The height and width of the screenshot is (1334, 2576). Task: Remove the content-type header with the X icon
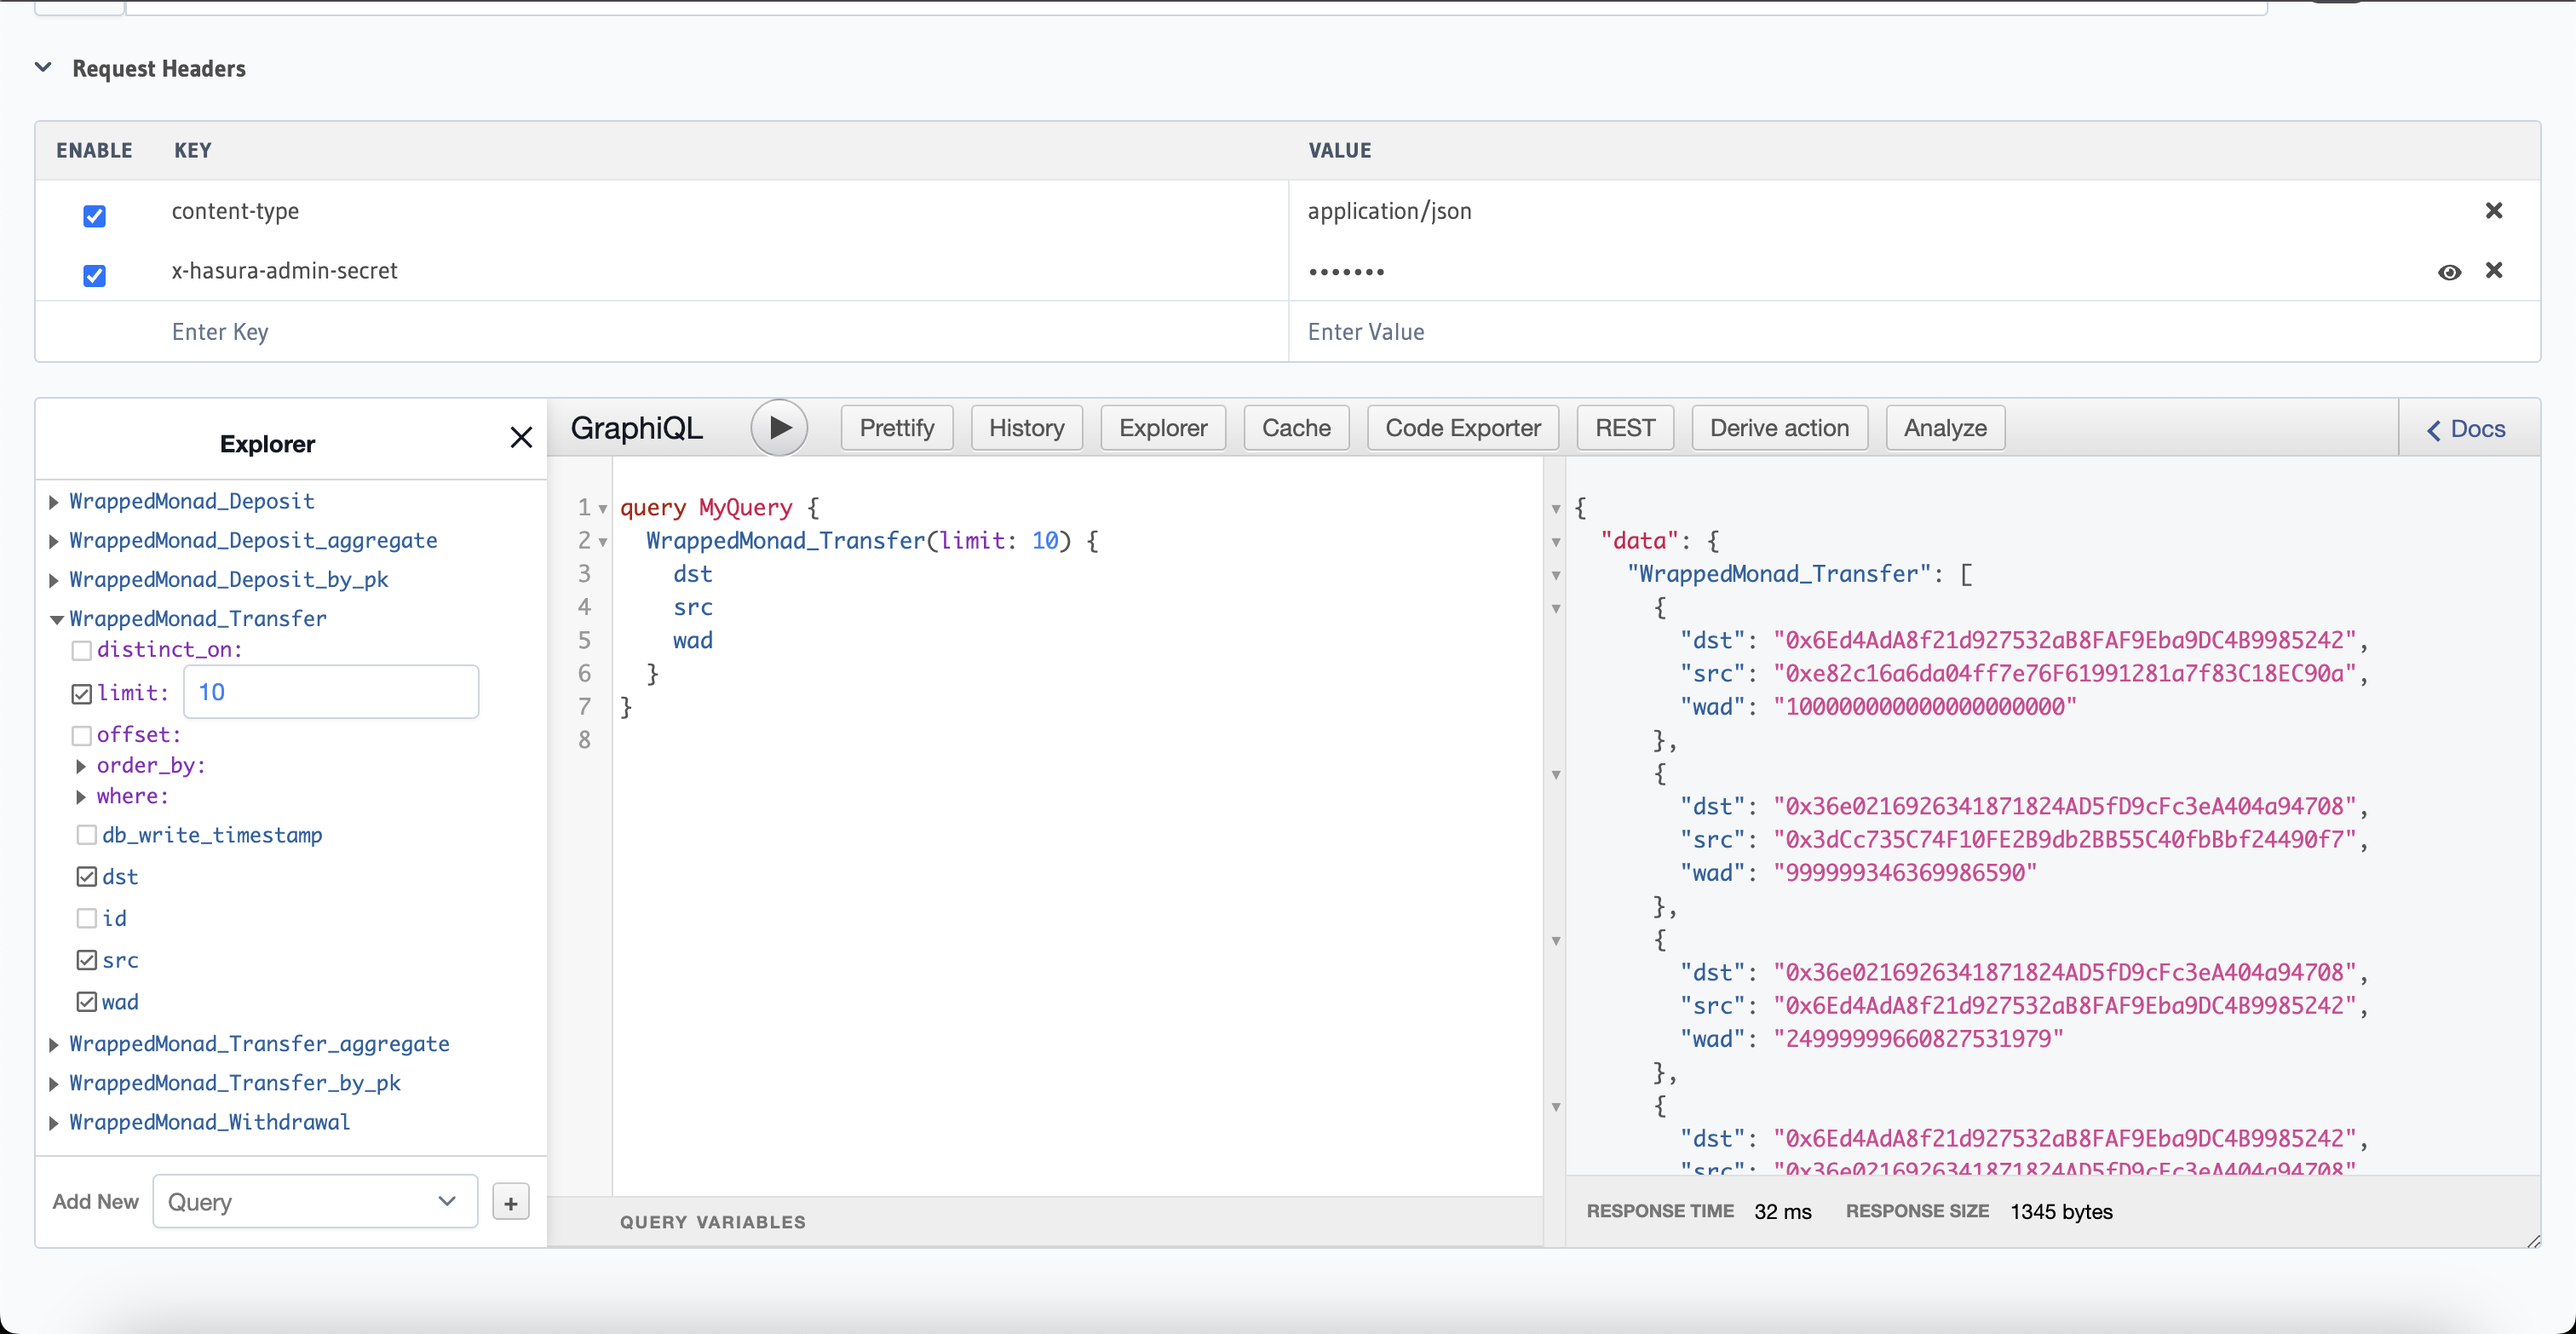coord(2494,211)
